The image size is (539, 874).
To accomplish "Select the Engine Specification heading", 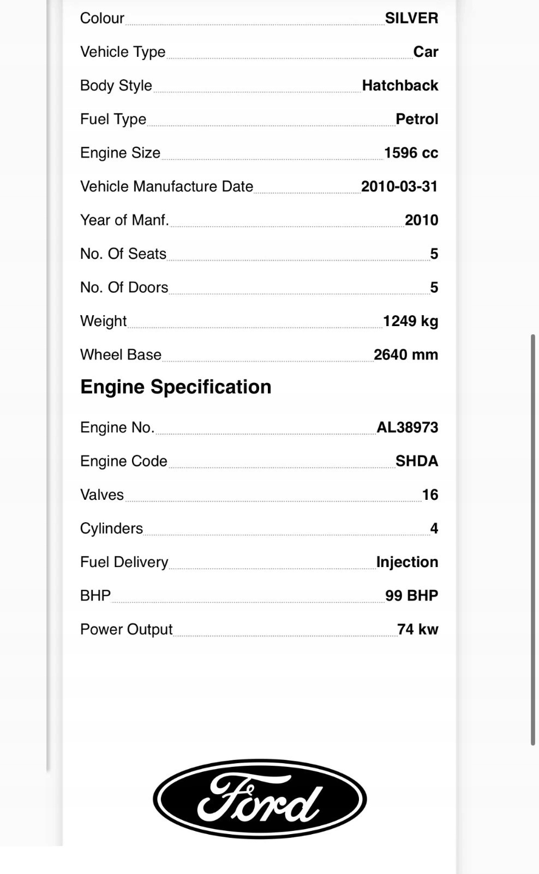I will 176,387.
